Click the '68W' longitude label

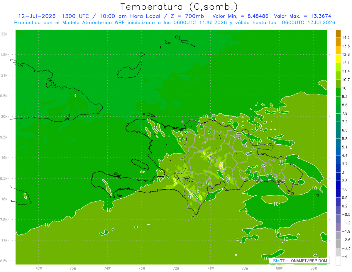[x=314, y=268]
